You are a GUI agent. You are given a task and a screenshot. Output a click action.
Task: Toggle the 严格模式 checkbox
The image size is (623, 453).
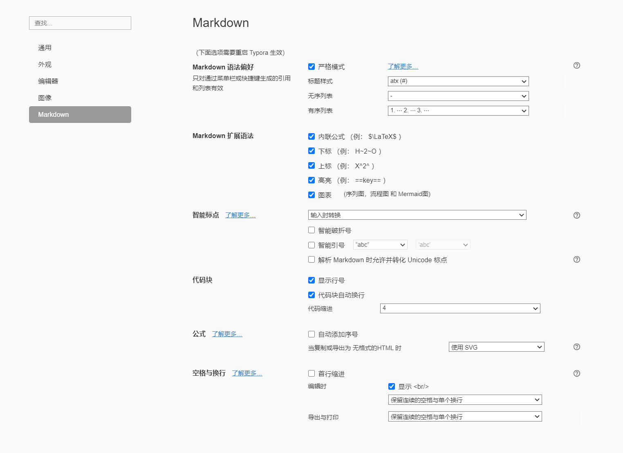(x=311, y=67)
